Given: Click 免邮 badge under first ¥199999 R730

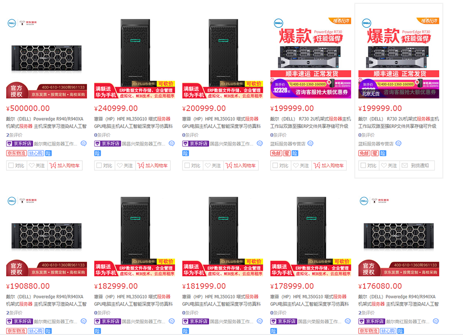Looking at the screenshot, I should [x=276, y=153].
